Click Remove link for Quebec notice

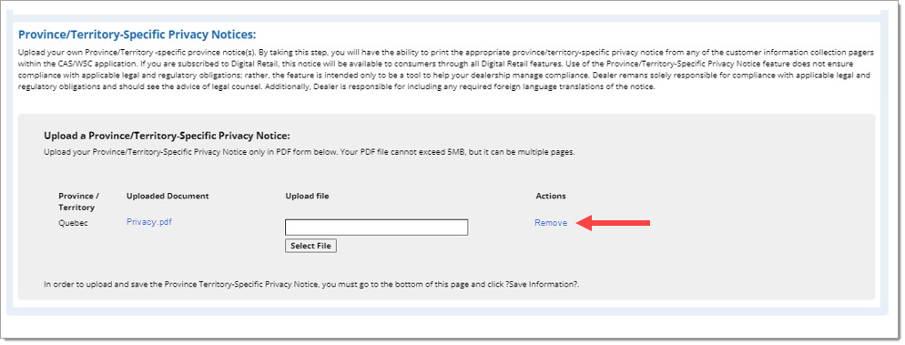point(551,223)
